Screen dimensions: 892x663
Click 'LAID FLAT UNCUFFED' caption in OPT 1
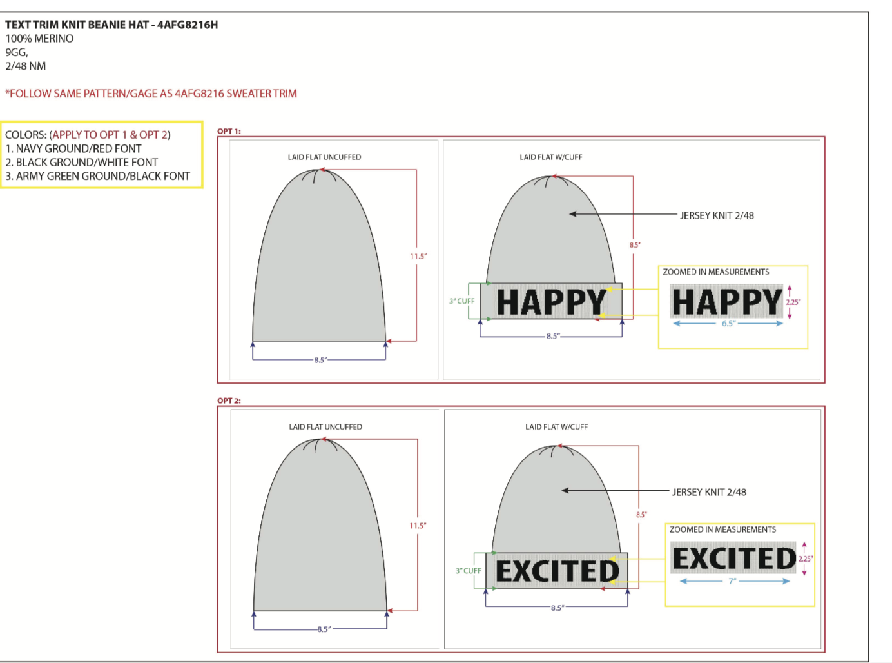[324, 157]
